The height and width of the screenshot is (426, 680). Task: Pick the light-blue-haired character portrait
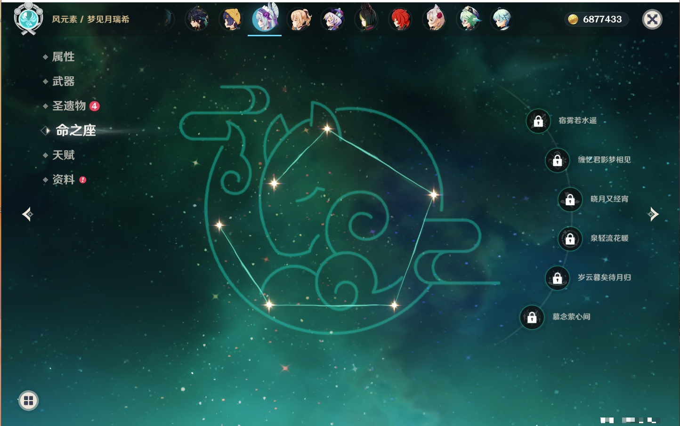pos(502,20)
